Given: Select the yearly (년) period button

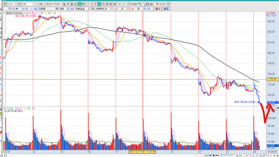Looking at the screenshot, I should click(75, 4).
